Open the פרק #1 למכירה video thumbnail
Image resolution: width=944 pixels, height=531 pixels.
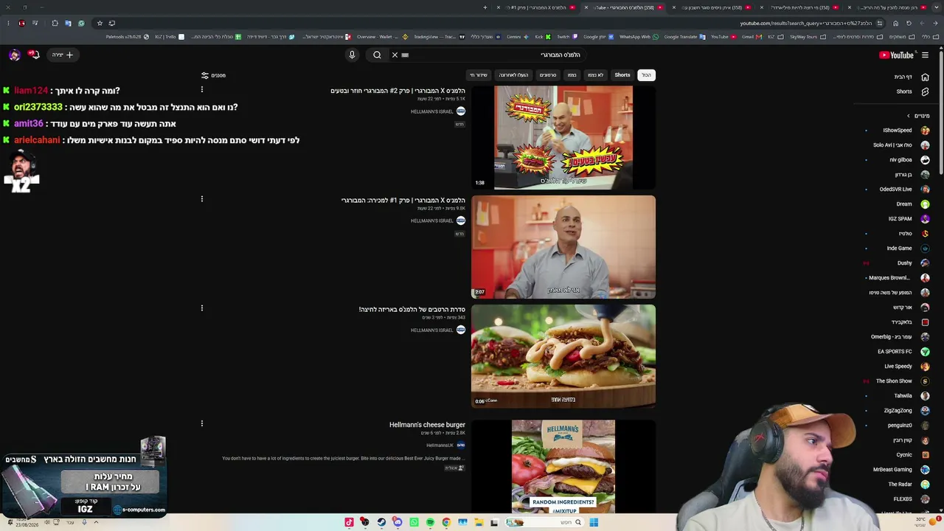(563, 247)
